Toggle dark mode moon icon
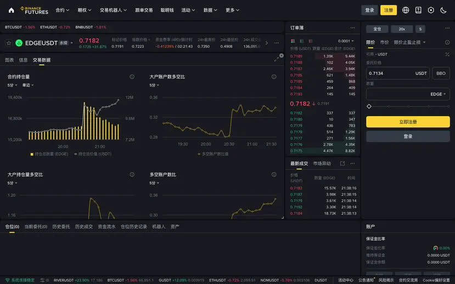This screenshot has width=455, height=284. pyautogui.click(x=443, y=10)
